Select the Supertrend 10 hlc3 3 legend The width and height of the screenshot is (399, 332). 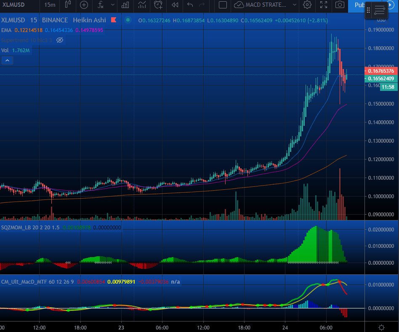(x=27, y=40)
